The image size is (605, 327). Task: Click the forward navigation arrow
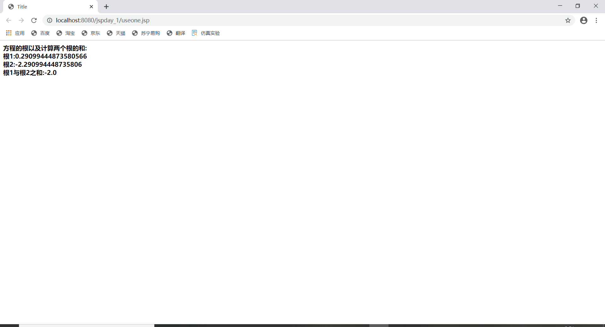(x=21, y=20)
